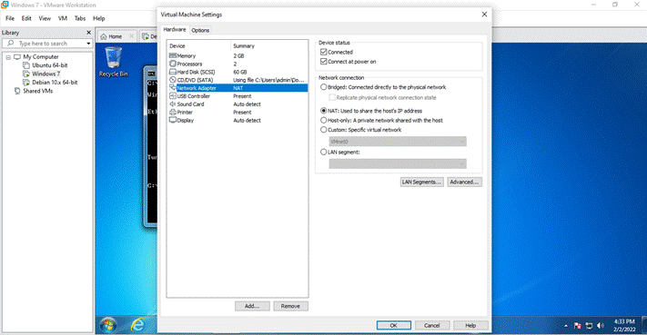
Task: Select Ubuntu 64-bit in the library
Action: click(49, 65)
